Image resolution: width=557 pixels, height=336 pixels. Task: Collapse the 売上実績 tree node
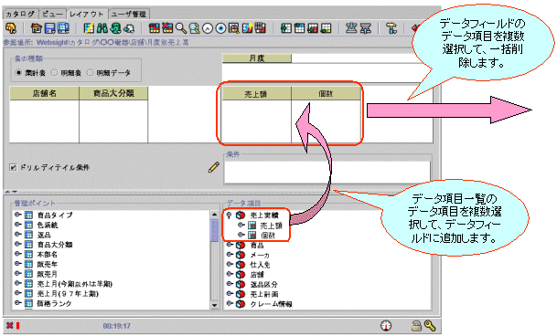click(230, 215)
